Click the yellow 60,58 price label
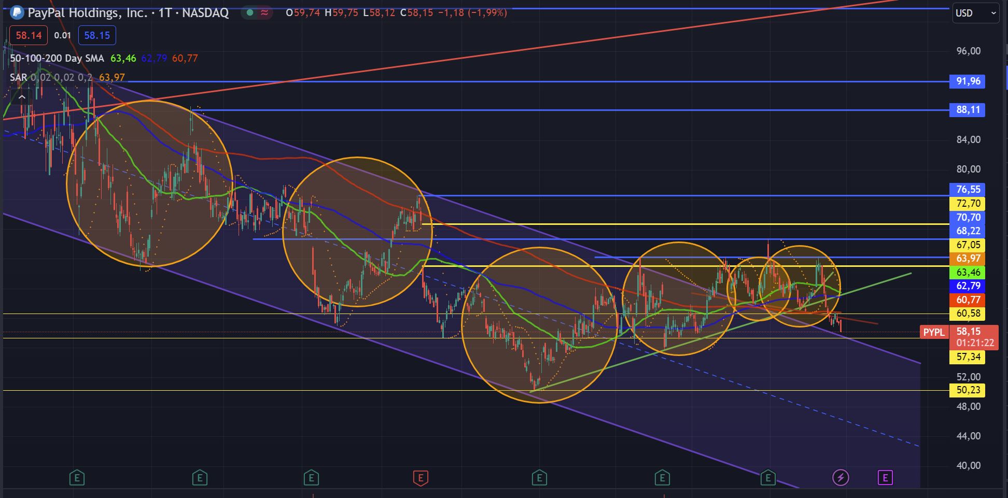 pos(967,314)
